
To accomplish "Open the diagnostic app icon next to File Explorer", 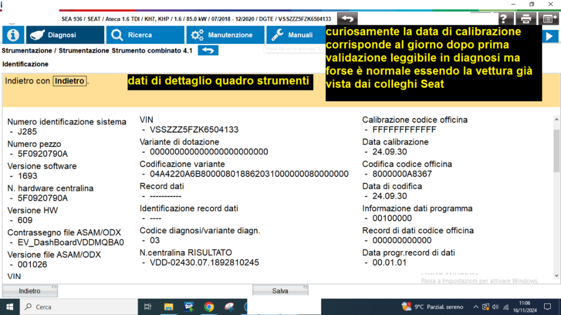I will coord(189,307).
